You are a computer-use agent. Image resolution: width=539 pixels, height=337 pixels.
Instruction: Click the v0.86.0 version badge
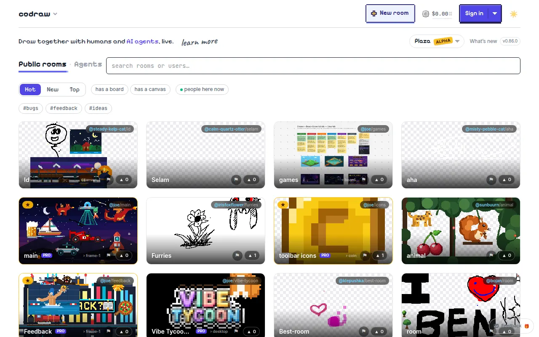(510, 41)
